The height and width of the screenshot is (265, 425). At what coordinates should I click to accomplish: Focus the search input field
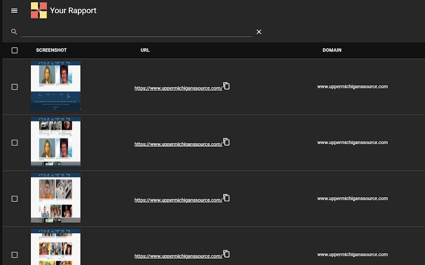pyautogui.click(x=137, y=32)
